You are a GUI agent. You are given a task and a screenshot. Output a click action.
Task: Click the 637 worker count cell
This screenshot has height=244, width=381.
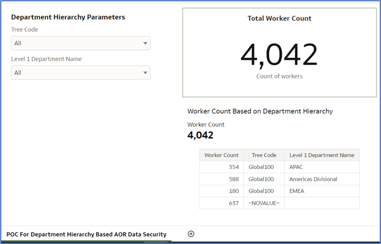232,203
